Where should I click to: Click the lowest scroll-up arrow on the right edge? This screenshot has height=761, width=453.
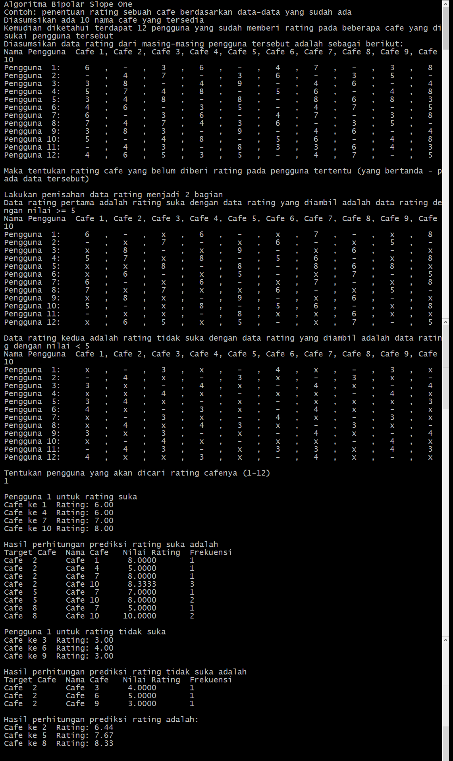tap(446, 640)
